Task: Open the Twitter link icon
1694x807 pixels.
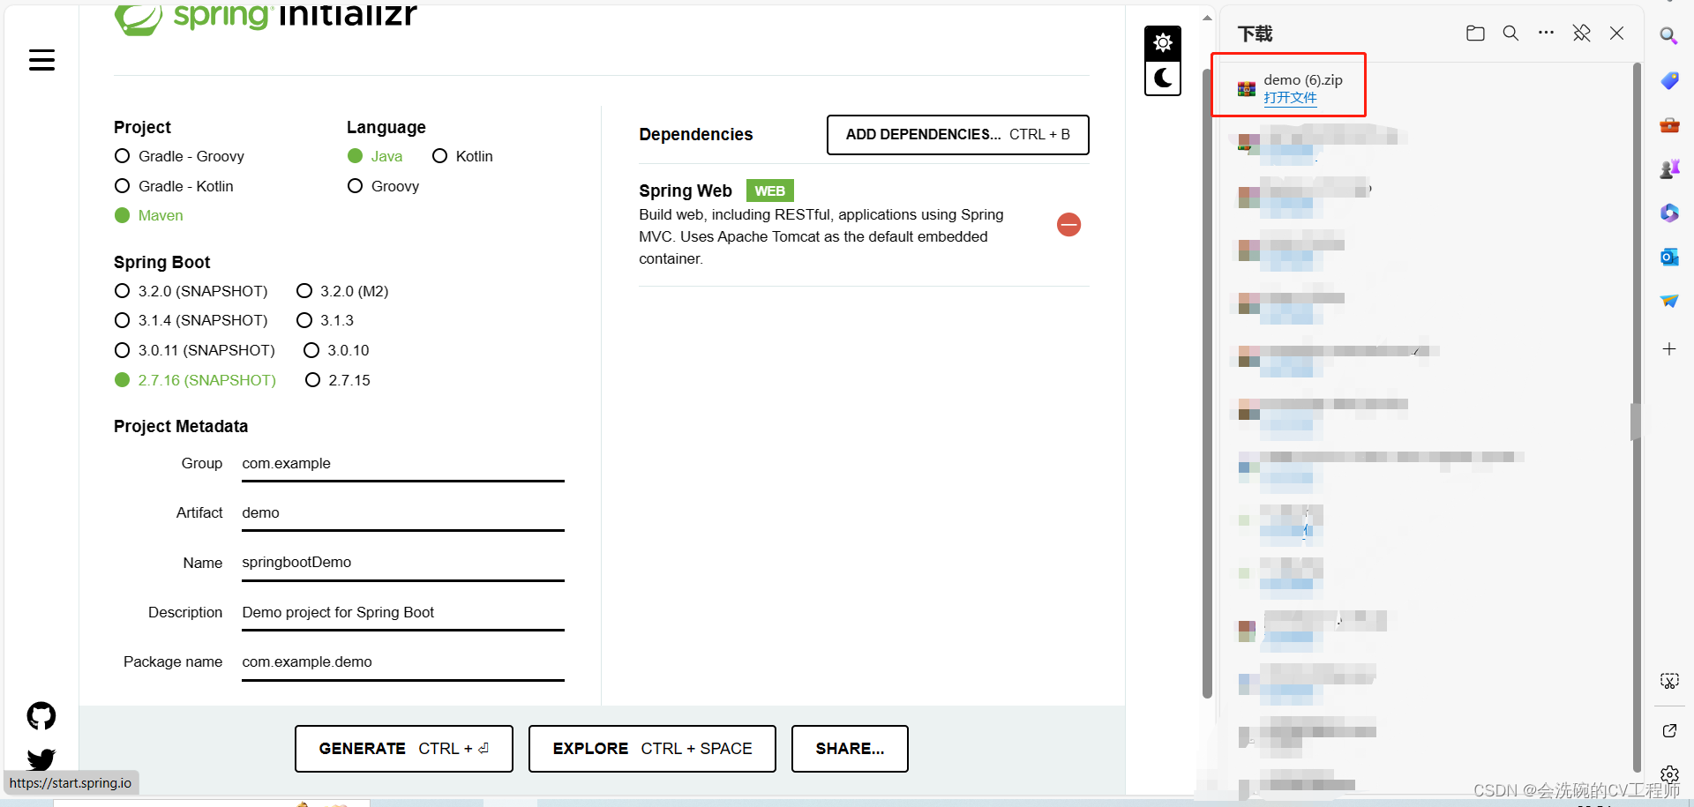Action: coord(41,759)
